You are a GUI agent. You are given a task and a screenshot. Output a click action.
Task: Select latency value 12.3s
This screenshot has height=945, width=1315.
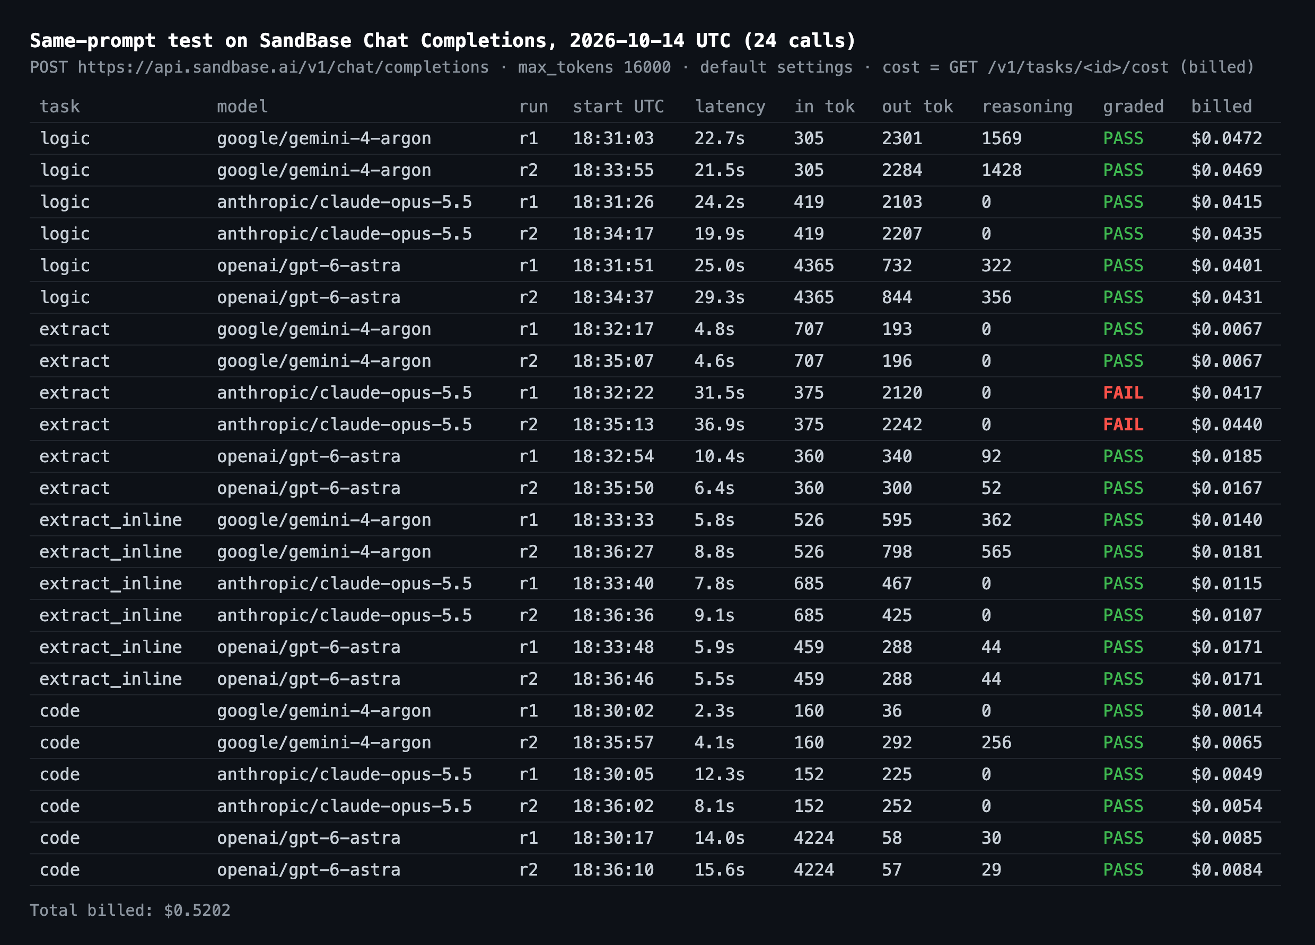coord(720,775)
